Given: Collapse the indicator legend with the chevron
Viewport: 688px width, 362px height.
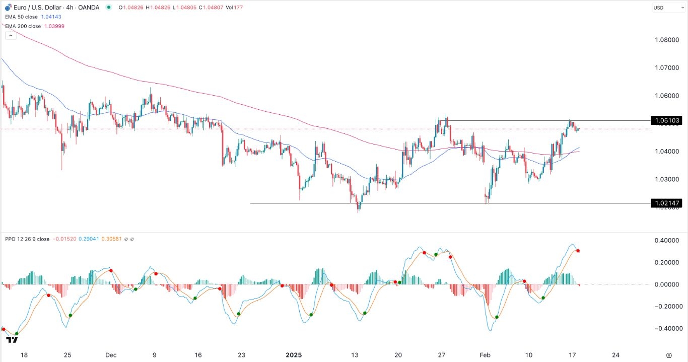Looking at the screenshot, I should 10,36.
